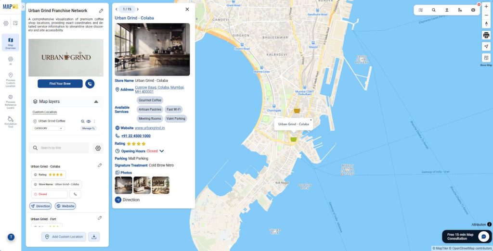Viewport: 493px width, 251px height.
Task: Open the Base Map switcher
Action: click(x=486, y=58)
